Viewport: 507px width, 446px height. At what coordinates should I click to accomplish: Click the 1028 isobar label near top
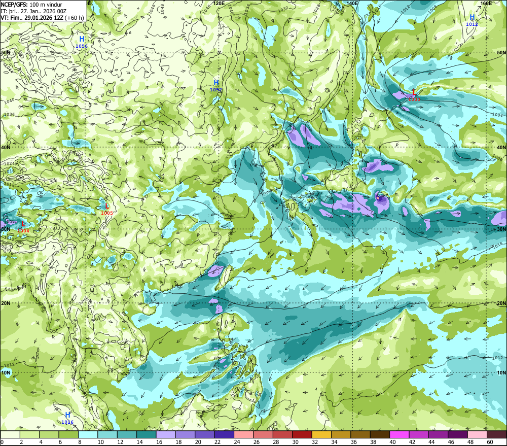click(317, 9)
